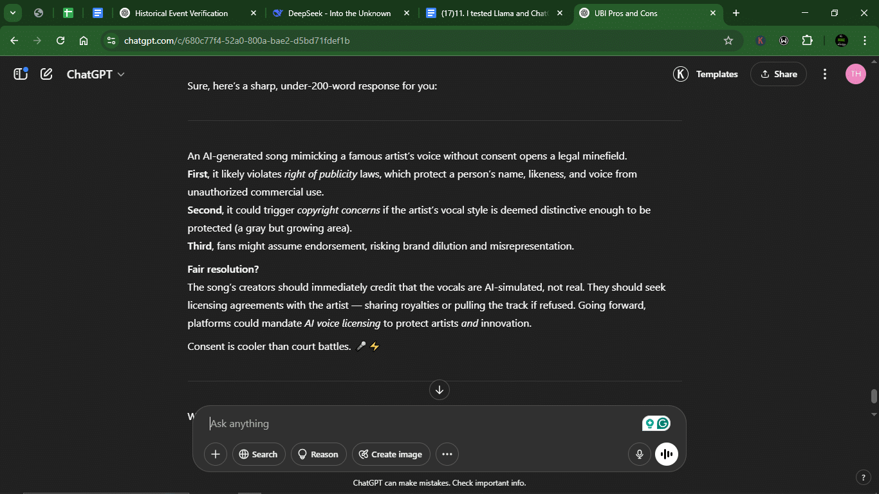This screenshot has height=494, width=879.
Task: Click the italic 'AI voice licensing' text
Action: [342, 323]
